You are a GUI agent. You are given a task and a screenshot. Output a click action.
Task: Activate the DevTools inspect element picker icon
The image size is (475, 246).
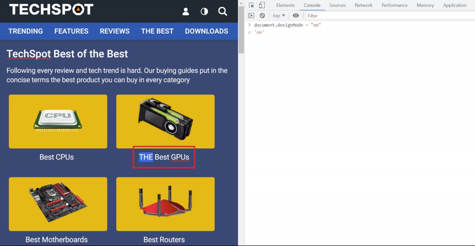point(251,5)
